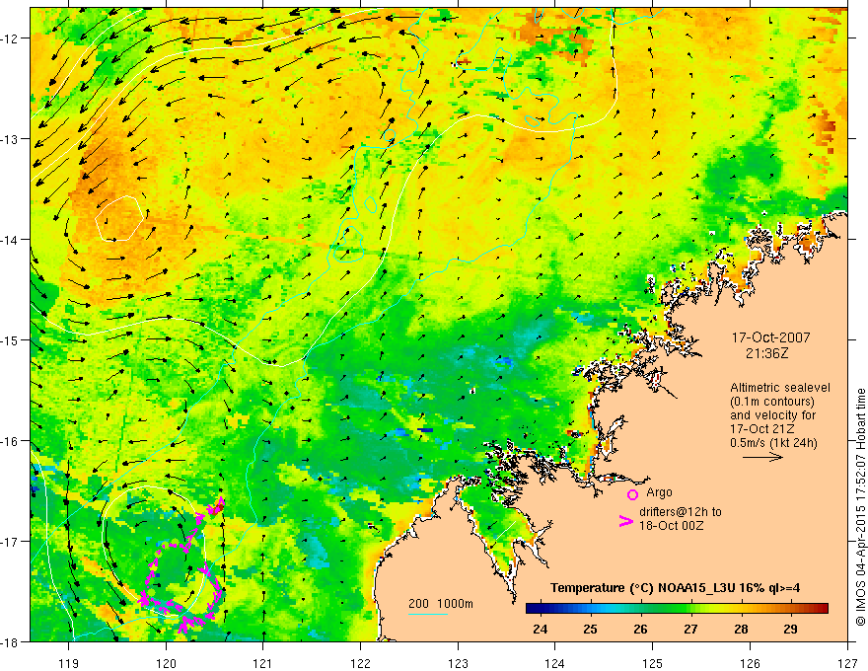Click the '(0.1m contours)' caption line

pos(772,402)
